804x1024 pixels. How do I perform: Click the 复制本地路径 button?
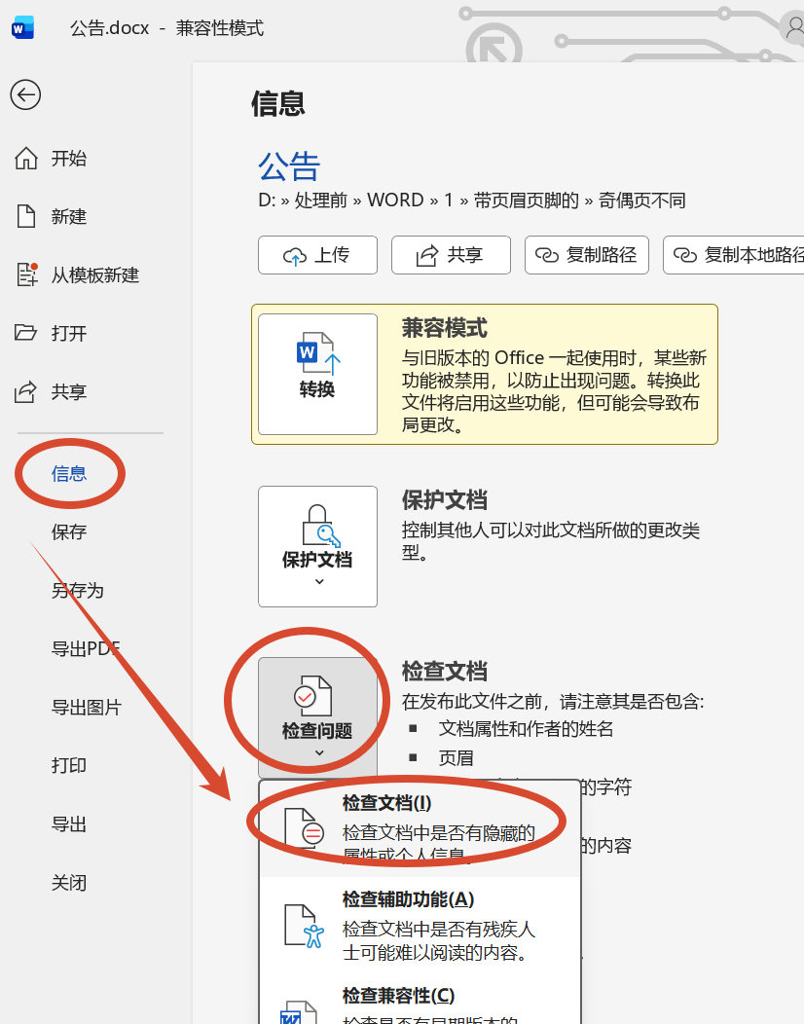734,255
